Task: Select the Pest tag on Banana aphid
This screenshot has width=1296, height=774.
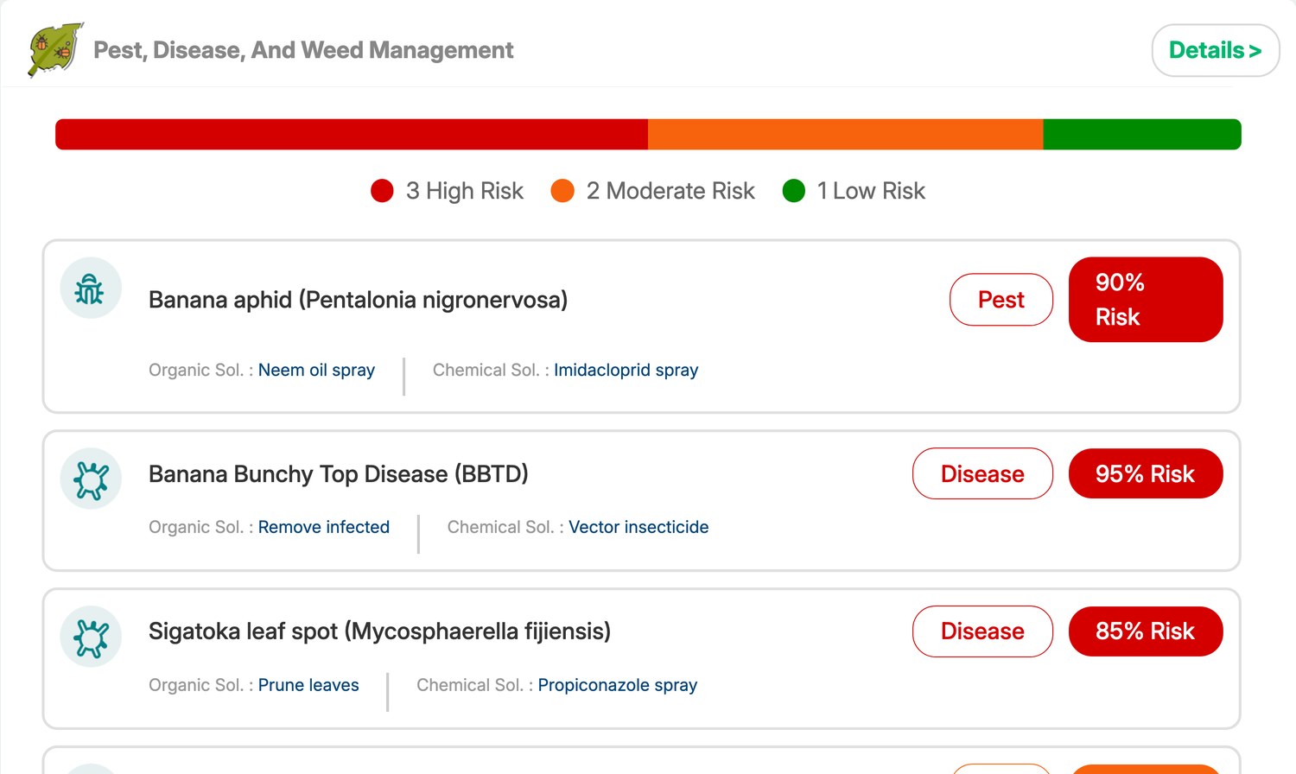Action: click(1001, 300)
